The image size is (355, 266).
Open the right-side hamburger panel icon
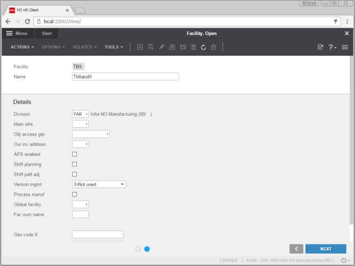[x=345, y=47]
